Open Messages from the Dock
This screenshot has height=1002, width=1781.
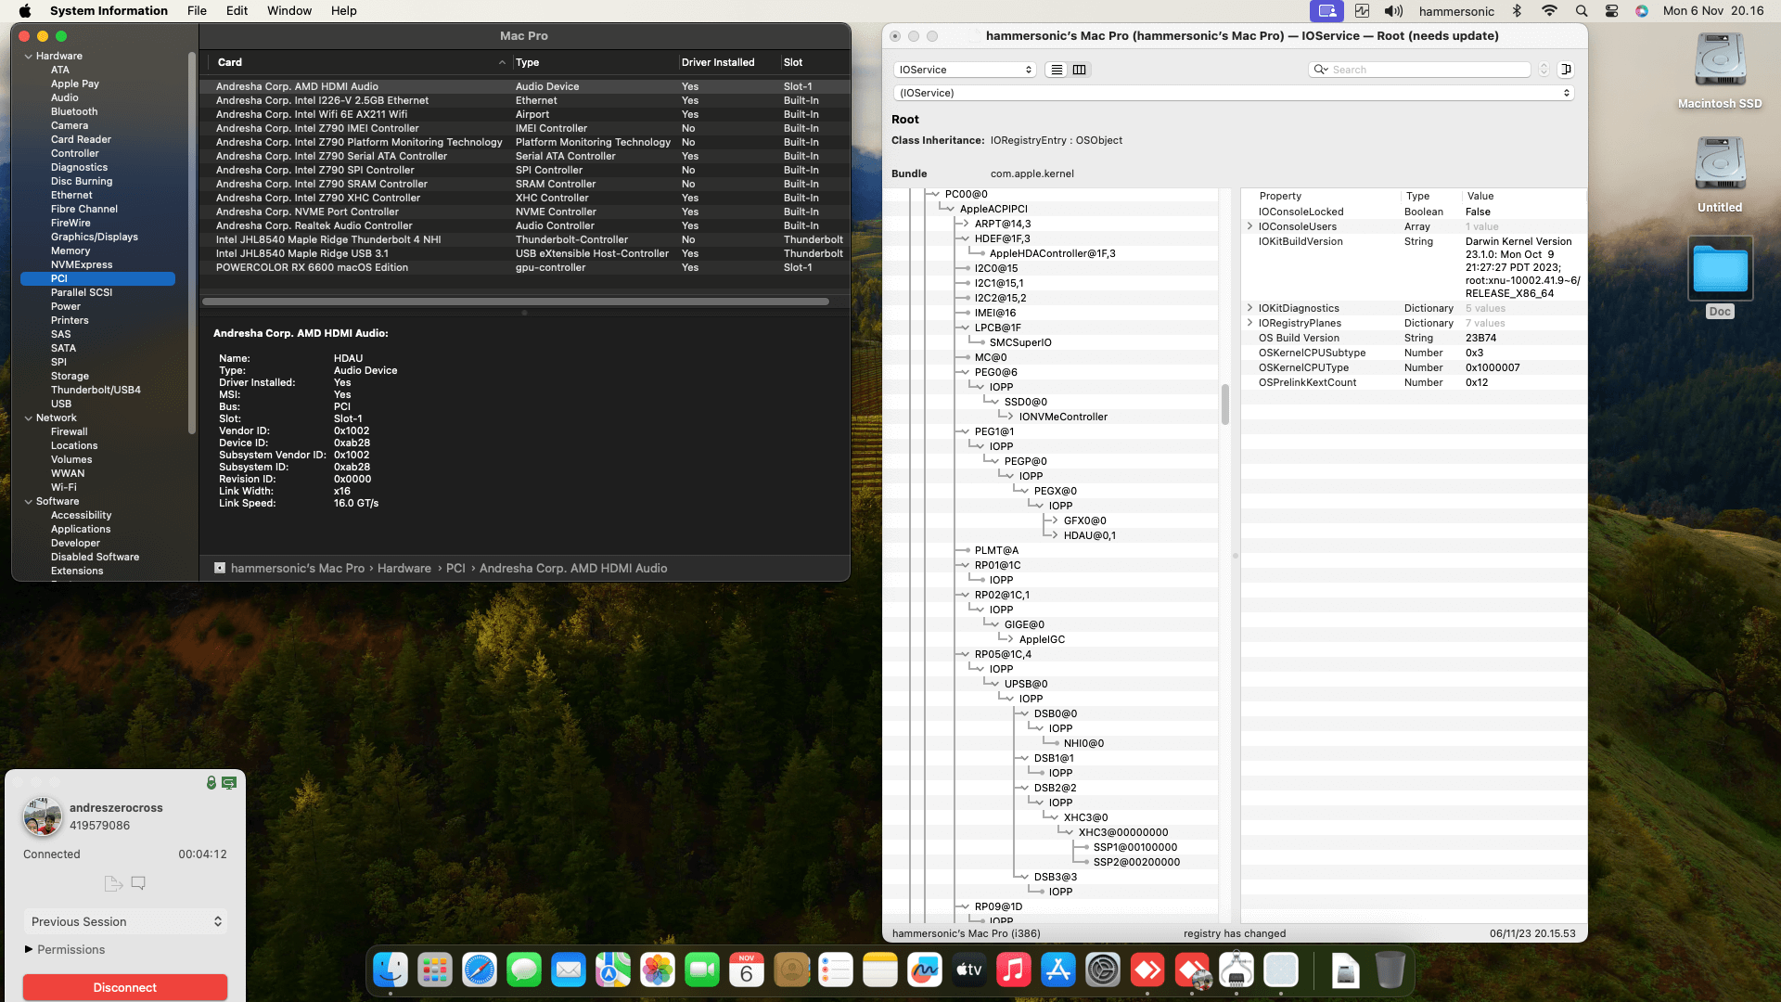pos(524,970)
